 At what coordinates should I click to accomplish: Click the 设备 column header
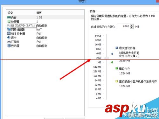click(10, 13)
